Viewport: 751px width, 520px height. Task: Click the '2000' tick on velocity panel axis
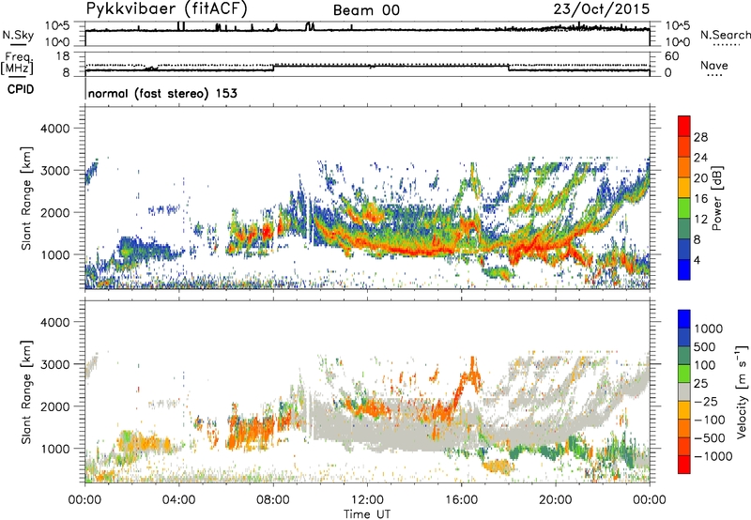[54, 406]
